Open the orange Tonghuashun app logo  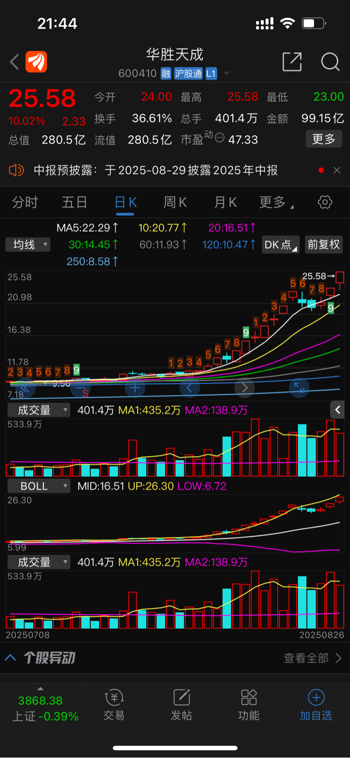tap(36, 62)
